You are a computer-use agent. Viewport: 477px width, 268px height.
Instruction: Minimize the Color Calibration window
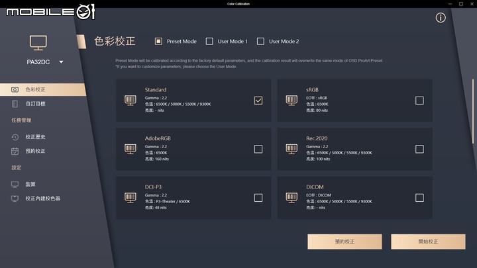pyautogui.click(x=450, y=4)
